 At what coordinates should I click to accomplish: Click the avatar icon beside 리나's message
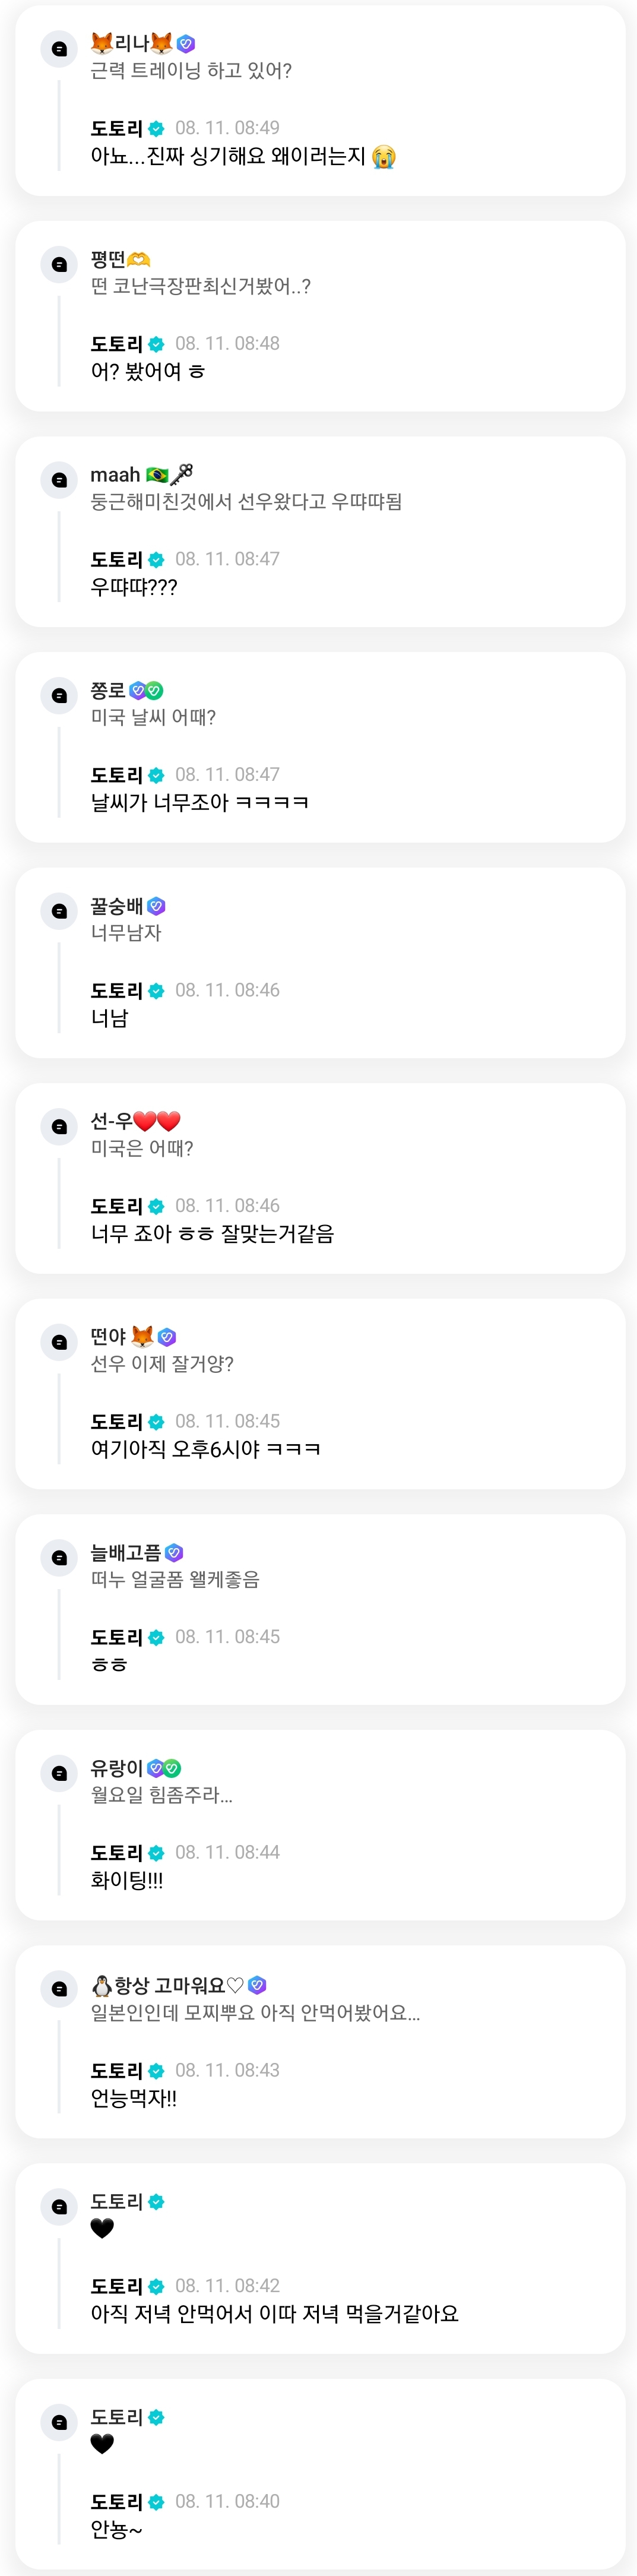coord(59,48)
